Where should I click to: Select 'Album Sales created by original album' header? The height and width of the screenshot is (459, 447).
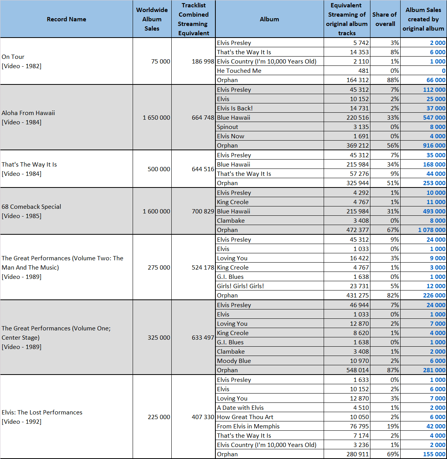(x=423, y=19)
